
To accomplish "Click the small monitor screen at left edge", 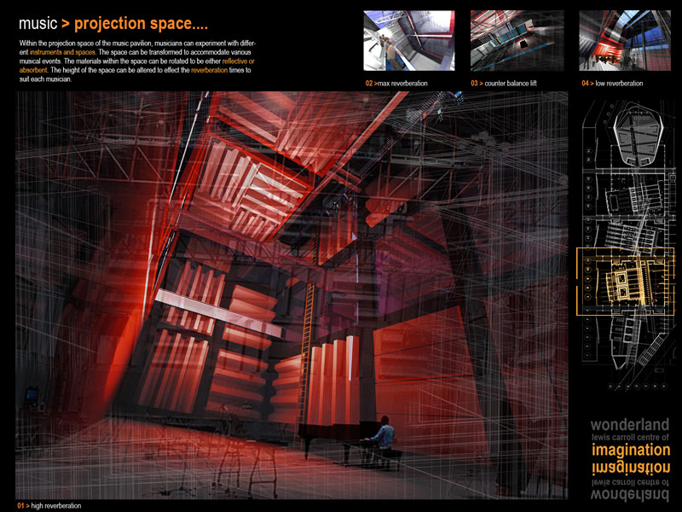I will click(x=29, y=397).
